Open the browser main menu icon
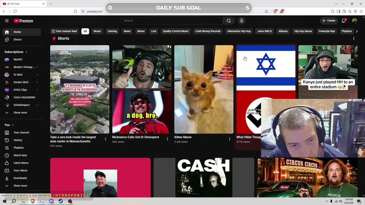365x205 pixels. [x=361, y=11]
